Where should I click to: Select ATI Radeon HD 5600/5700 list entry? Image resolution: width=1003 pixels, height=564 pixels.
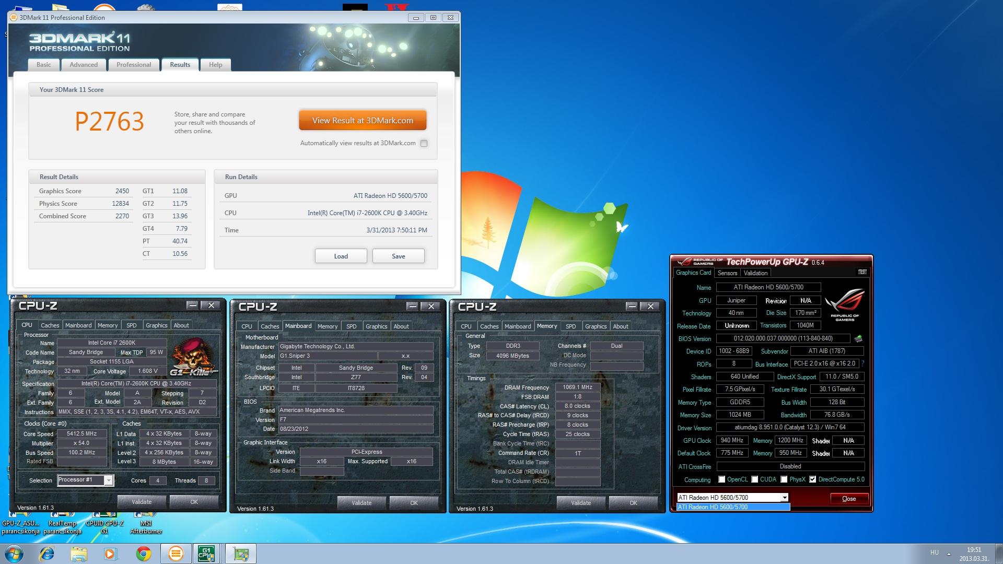click(x=732, y=507)
